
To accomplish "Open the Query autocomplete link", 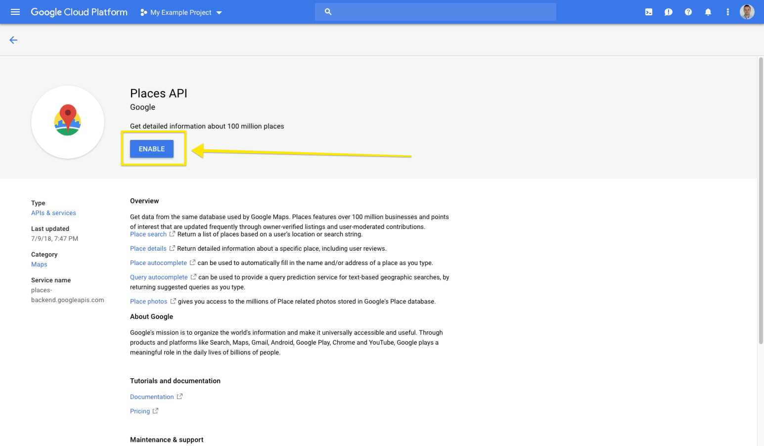I will (159, 277).
